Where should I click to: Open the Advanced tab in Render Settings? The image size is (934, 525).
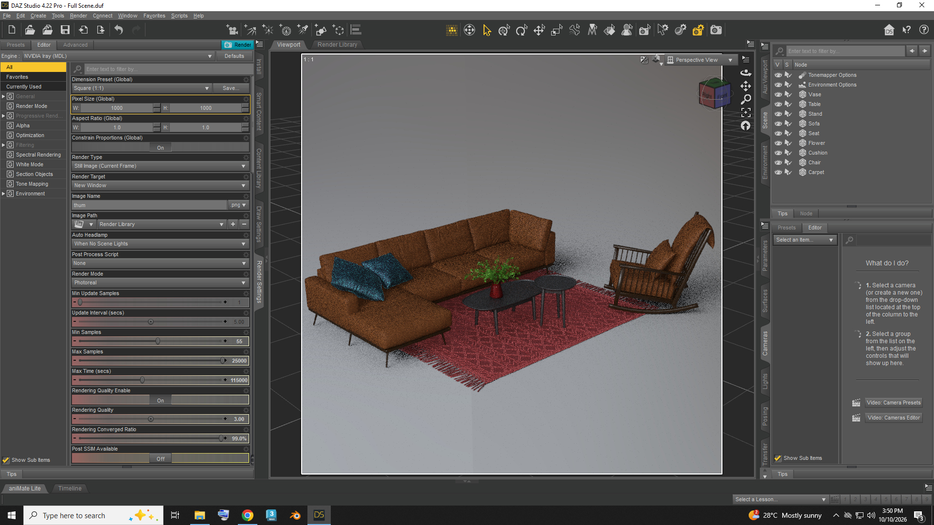pos(75,45)
